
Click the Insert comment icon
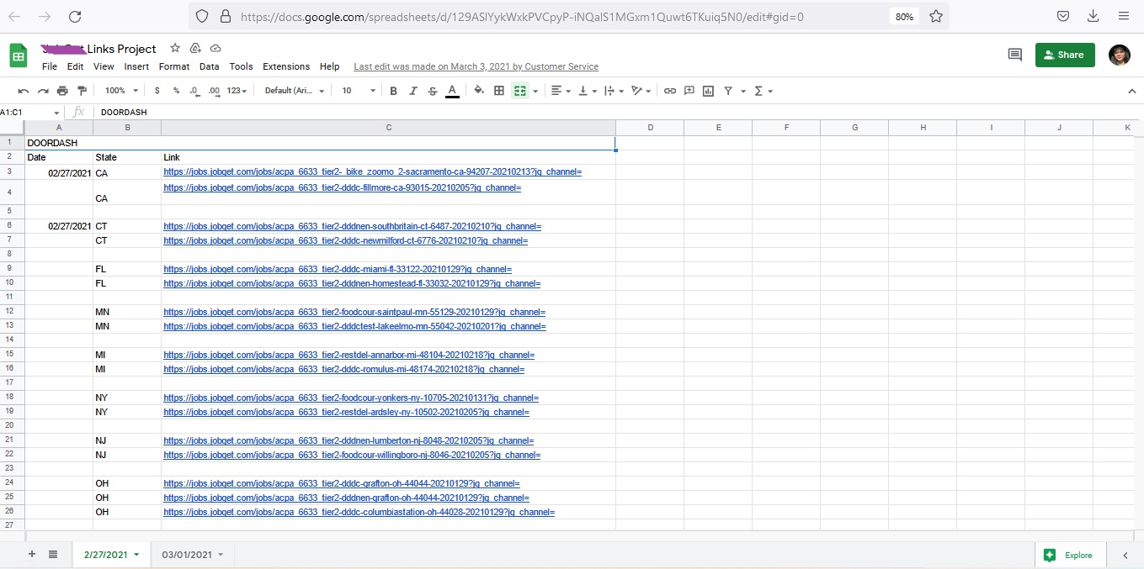689,91
